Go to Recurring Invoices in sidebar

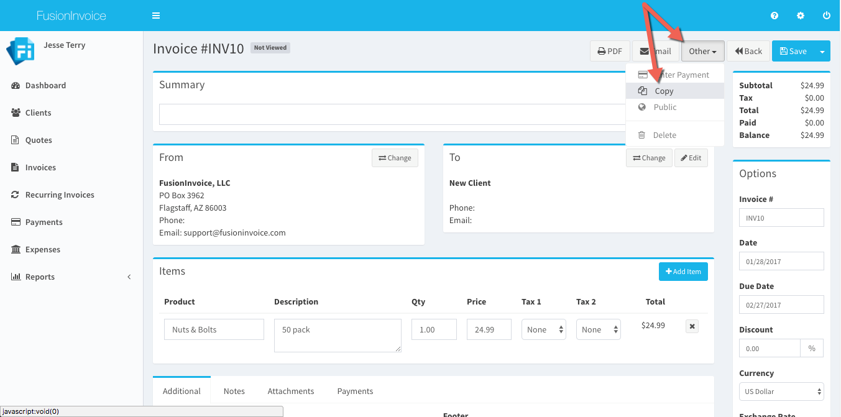click(60, 195)
